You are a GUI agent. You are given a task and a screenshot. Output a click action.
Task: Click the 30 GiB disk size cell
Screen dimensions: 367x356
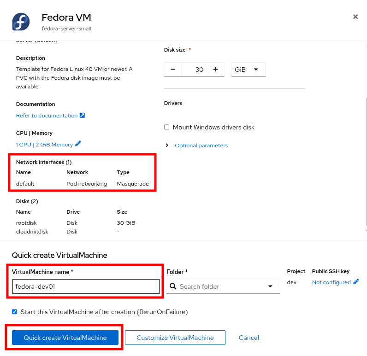126,223
